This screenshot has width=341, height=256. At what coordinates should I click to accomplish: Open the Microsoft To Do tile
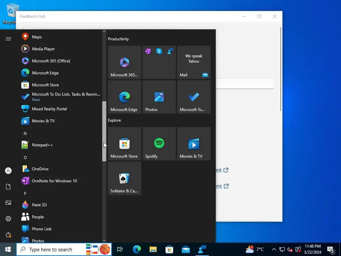(x=194, y=97)
